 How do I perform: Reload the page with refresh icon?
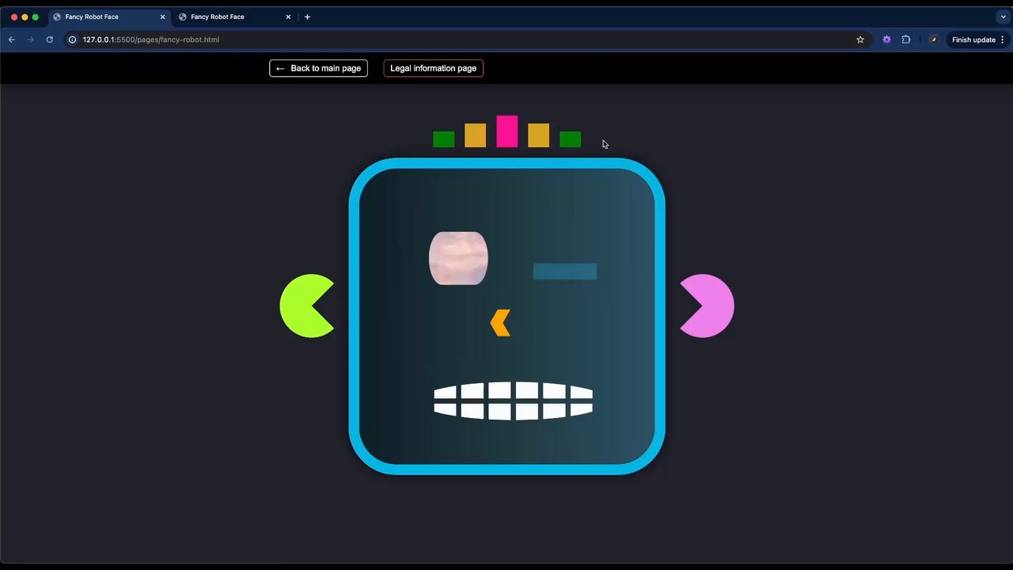tap(49, 40)
